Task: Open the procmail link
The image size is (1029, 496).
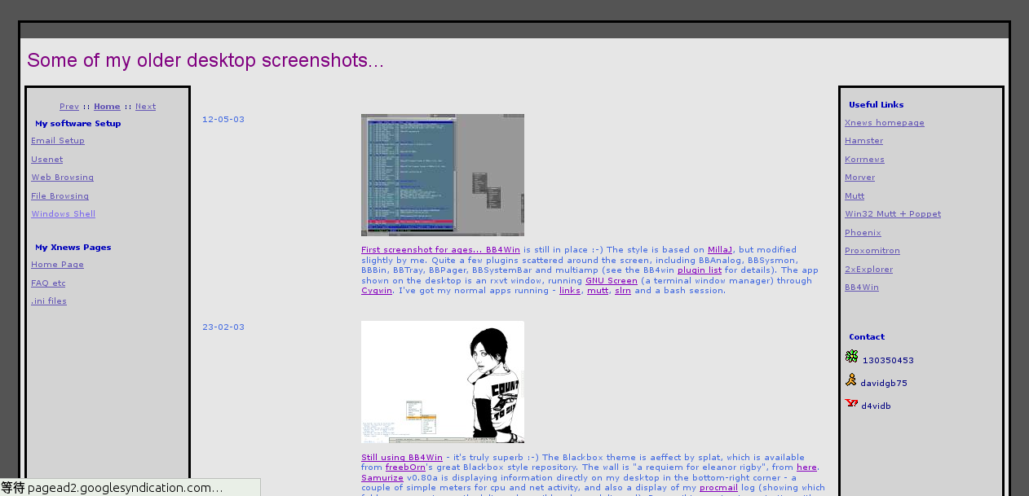Action: coord(718,488)
